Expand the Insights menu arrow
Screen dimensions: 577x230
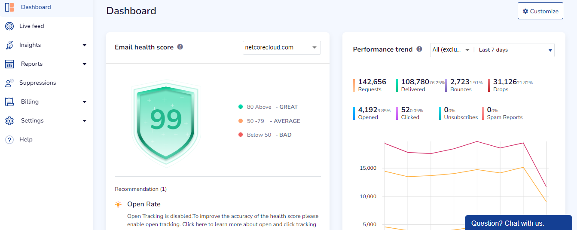(85, 45)
